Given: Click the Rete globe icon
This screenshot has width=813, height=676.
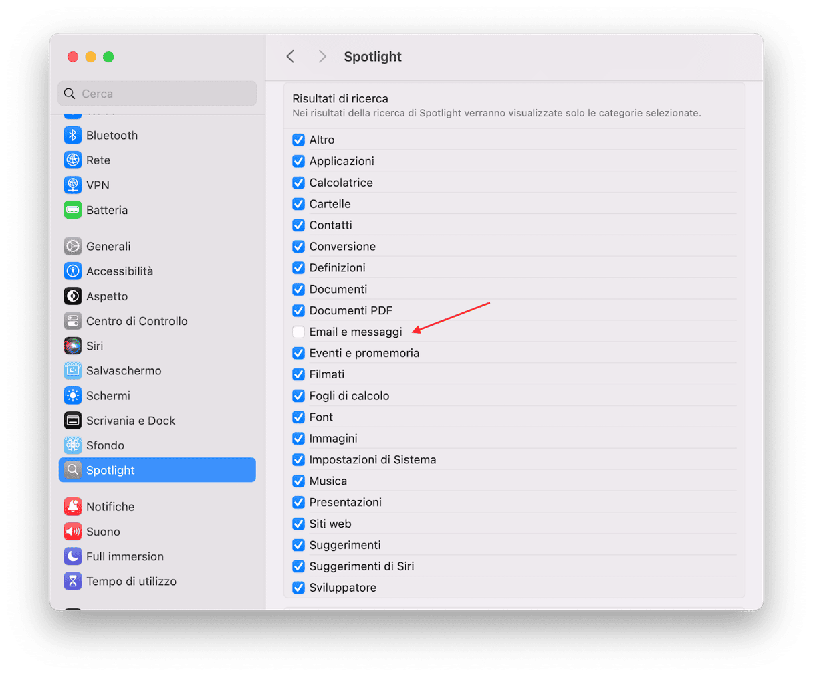Looking at the screenshot, I should [73, 160].
